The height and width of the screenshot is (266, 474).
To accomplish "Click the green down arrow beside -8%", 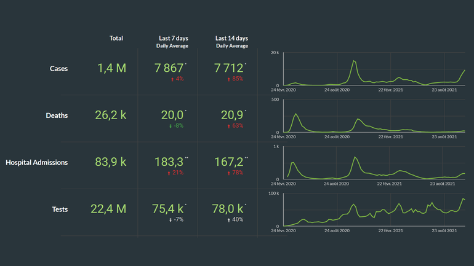I will tap(170, 125).
